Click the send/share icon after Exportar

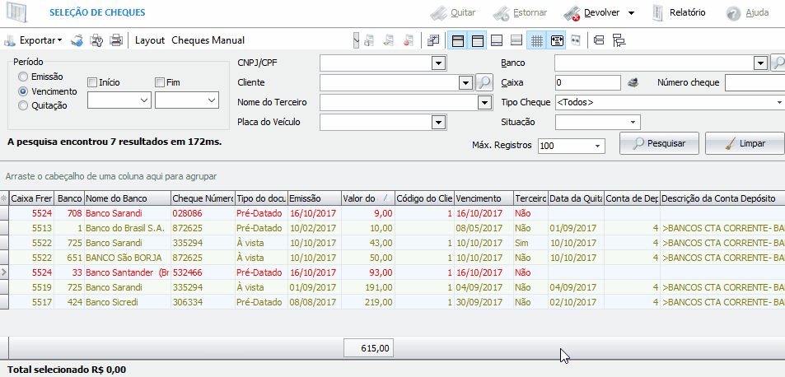point(77,40)
